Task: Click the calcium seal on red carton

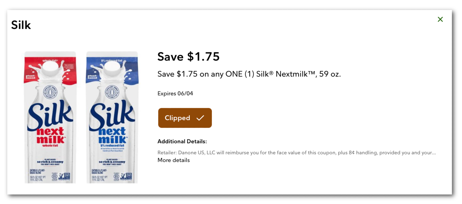Action: [x=50, y=92]
